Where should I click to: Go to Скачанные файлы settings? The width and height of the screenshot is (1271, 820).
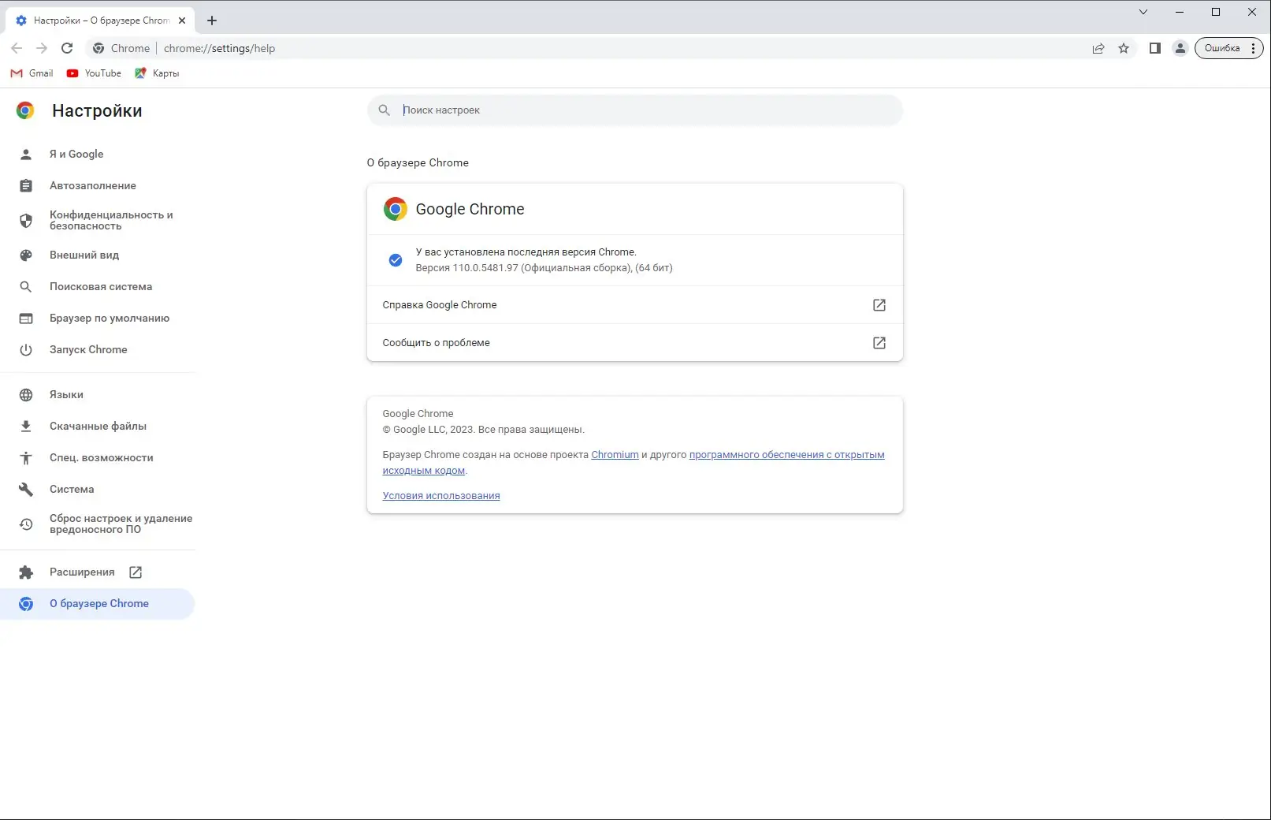[x=98, y=426]
